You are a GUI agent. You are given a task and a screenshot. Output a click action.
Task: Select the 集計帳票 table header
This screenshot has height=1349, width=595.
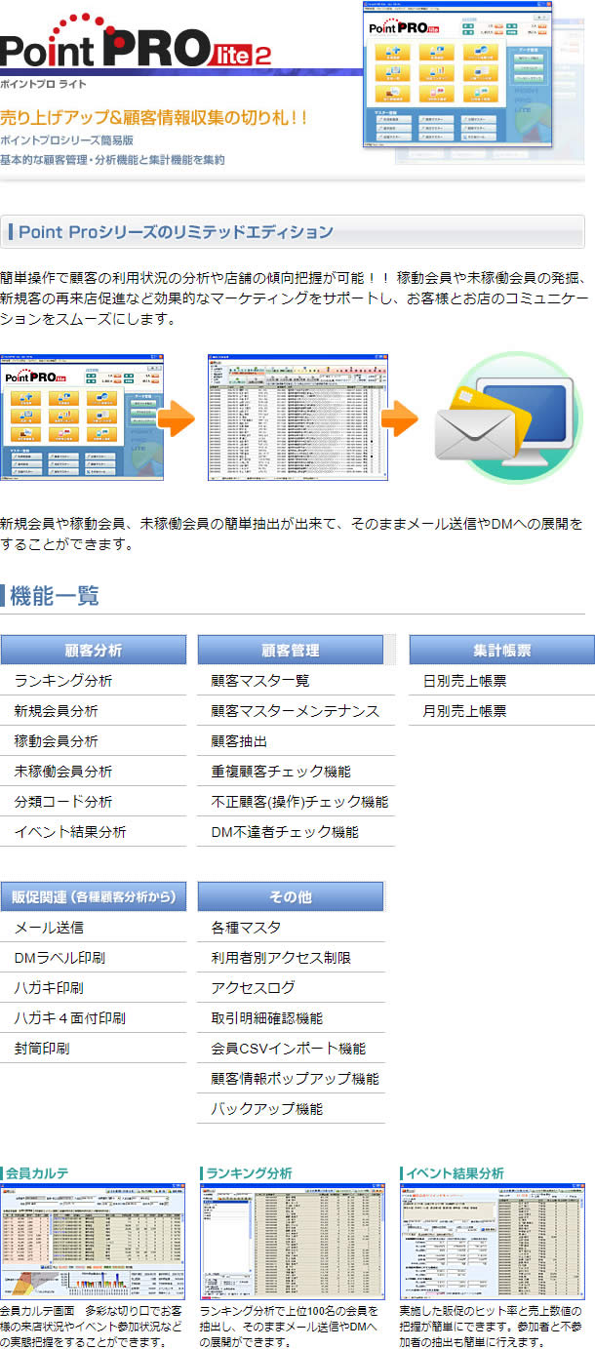(501, 650)
